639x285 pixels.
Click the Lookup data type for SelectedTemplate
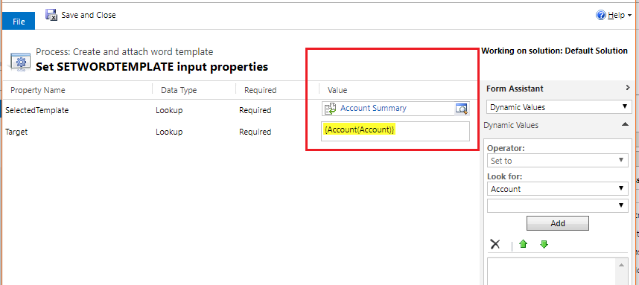[x=169, y=110]
